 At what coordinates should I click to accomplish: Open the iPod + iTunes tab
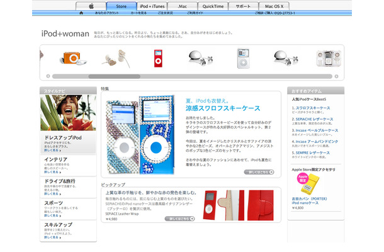pyautogui.click(x=152, y=6)
